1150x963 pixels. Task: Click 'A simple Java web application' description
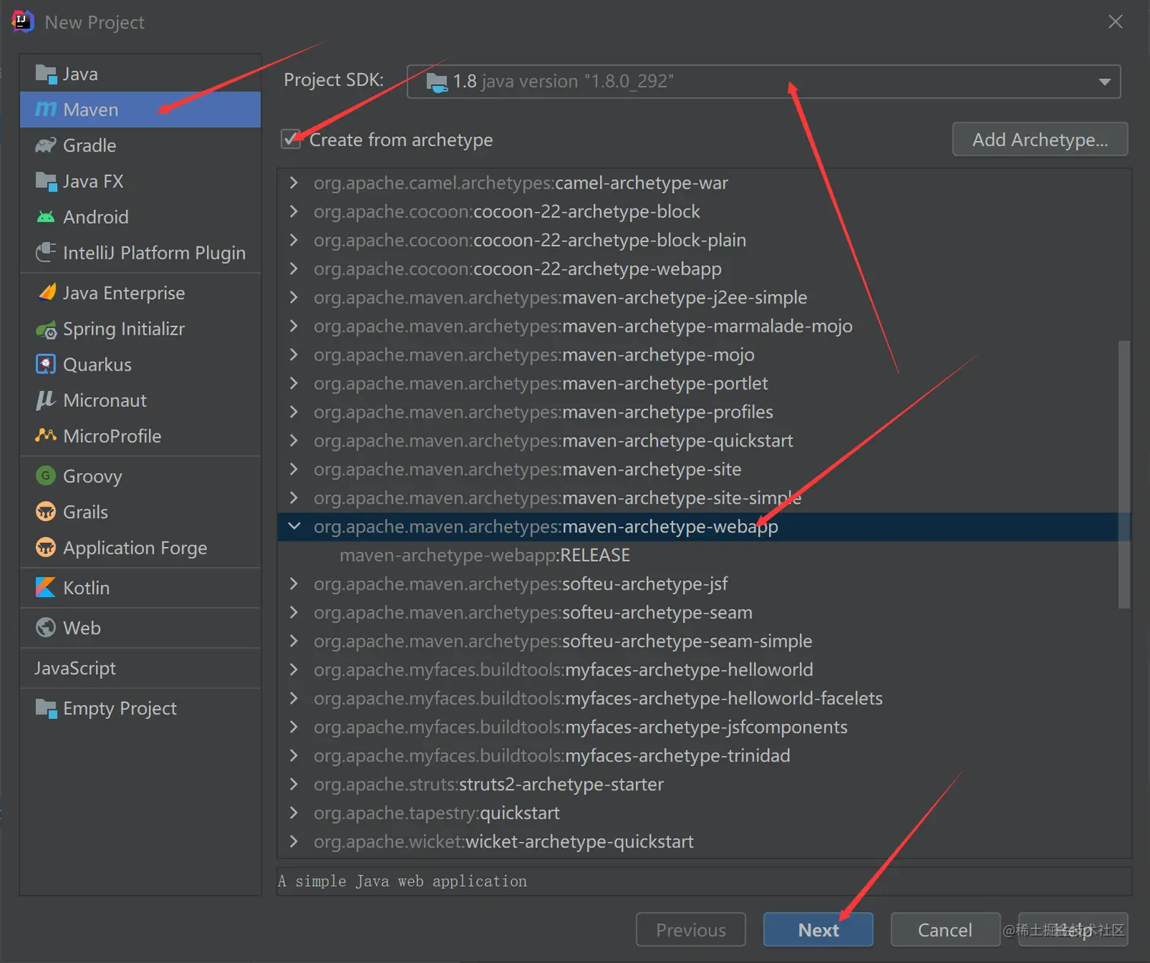(402, 881)
